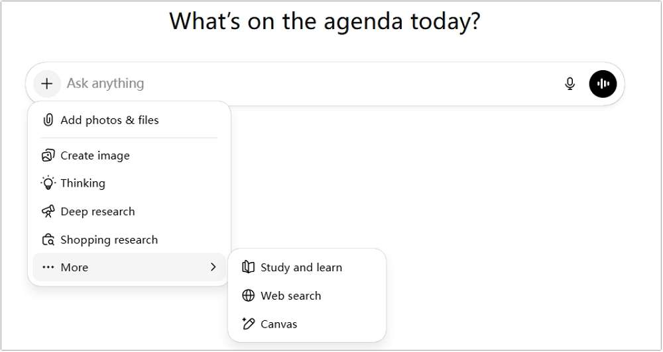Start voice mode with the black waveform button
This screenshot has height=352, width=663.
pos(603,84)
